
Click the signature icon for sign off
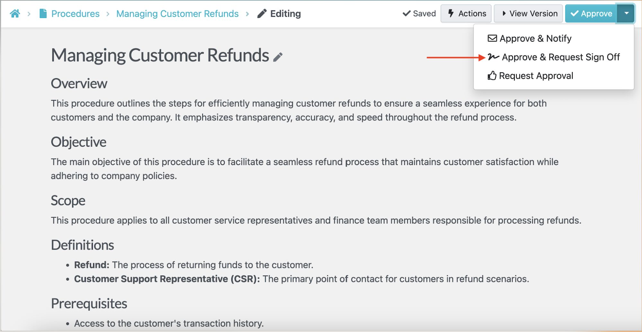[493, 57]
